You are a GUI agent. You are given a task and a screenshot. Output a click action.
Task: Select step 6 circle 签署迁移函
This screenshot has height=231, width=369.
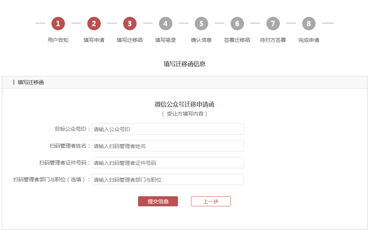pos(237,24)
